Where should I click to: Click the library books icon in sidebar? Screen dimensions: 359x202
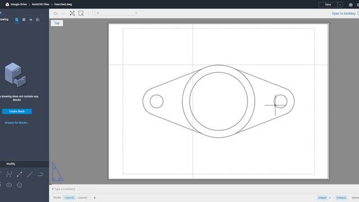point(38,20)
